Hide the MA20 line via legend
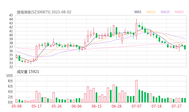 click(165, 12)
